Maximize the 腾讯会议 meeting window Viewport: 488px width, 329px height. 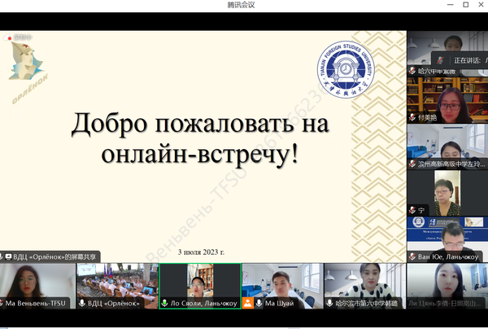tap(464, 5)
